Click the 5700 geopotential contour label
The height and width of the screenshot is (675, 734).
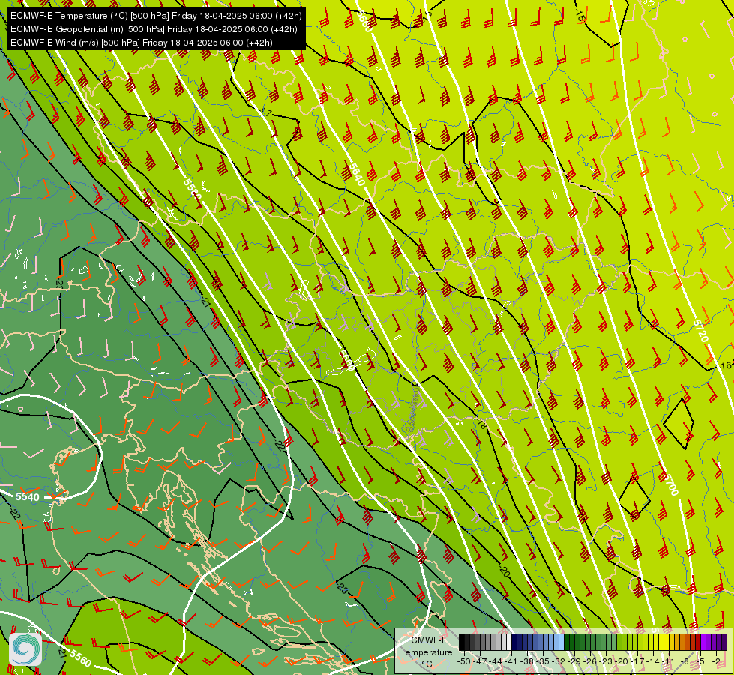670,484
